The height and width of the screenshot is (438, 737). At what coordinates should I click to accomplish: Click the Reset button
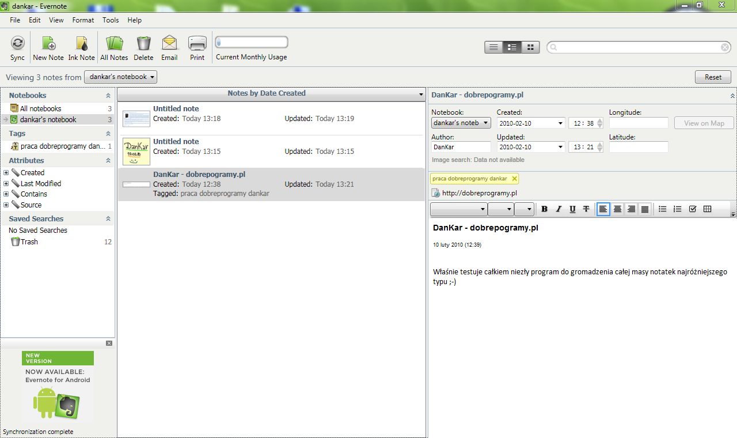coord(713,77)
